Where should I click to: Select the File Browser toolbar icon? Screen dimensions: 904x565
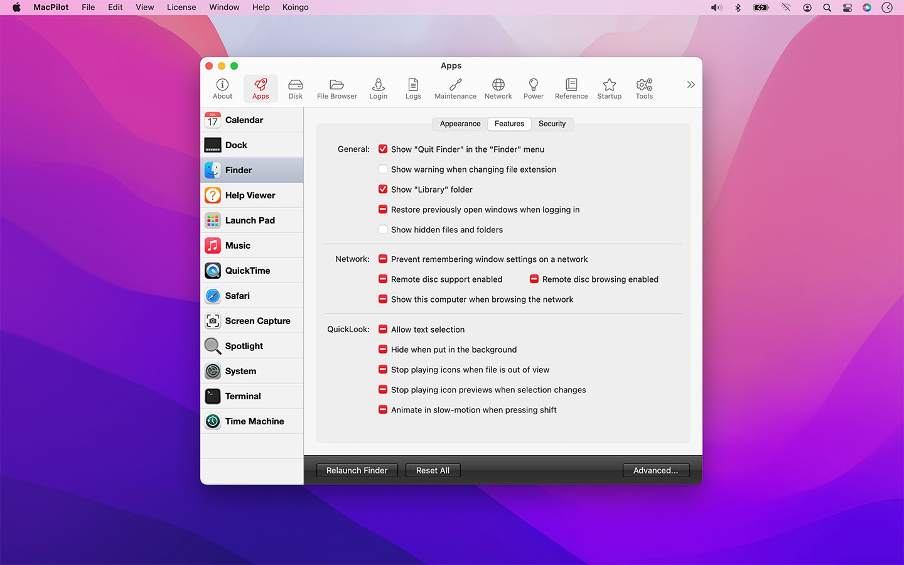pyautogui.click(x=336, y=89)
